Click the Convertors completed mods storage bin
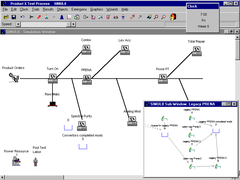The height and width of the screenshot is (180, 240). [x=83, y=146]
